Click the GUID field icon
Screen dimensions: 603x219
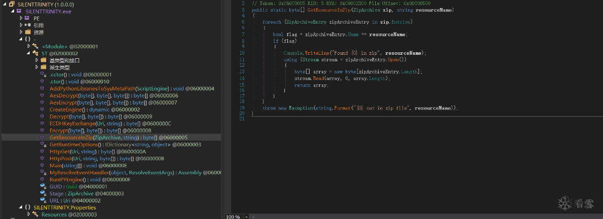[x=44, y=186]
